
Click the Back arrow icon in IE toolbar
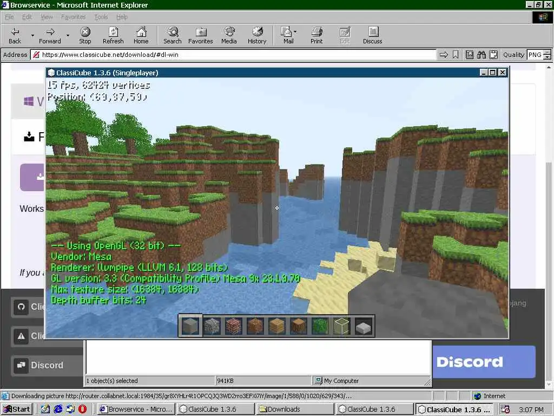15,32
